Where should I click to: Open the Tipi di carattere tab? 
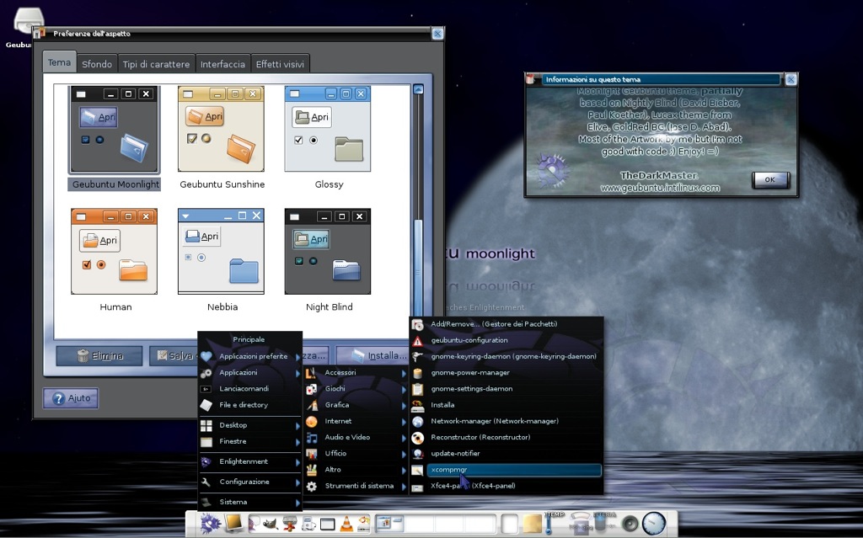pyautogui.click(x=156, y=64)
